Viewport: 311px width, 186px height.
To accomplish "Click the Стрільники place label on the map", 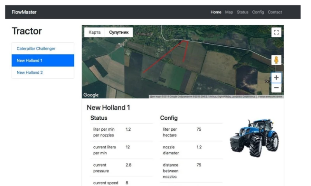I will [144, 34].
